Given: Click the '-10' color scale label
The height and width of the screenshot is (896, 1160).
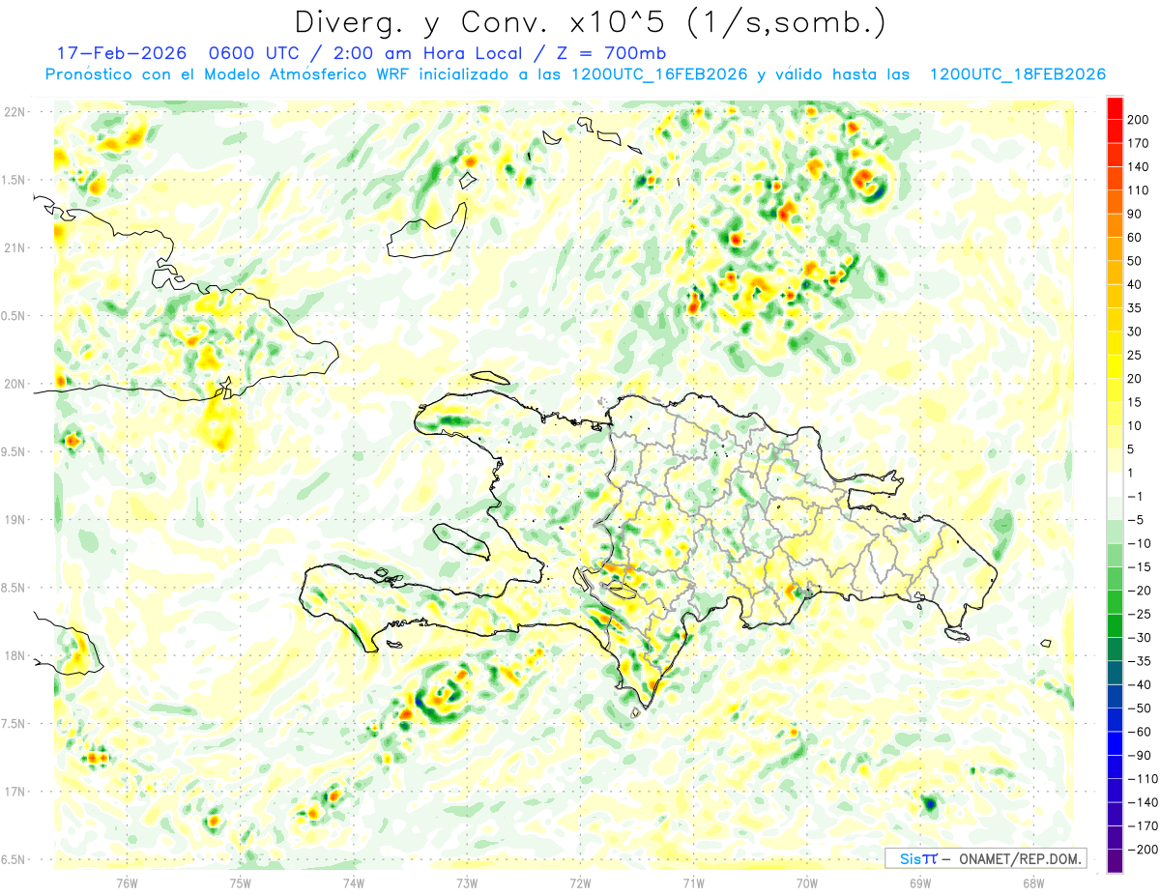Looking at the screenshot, I should coord(1141,543).
